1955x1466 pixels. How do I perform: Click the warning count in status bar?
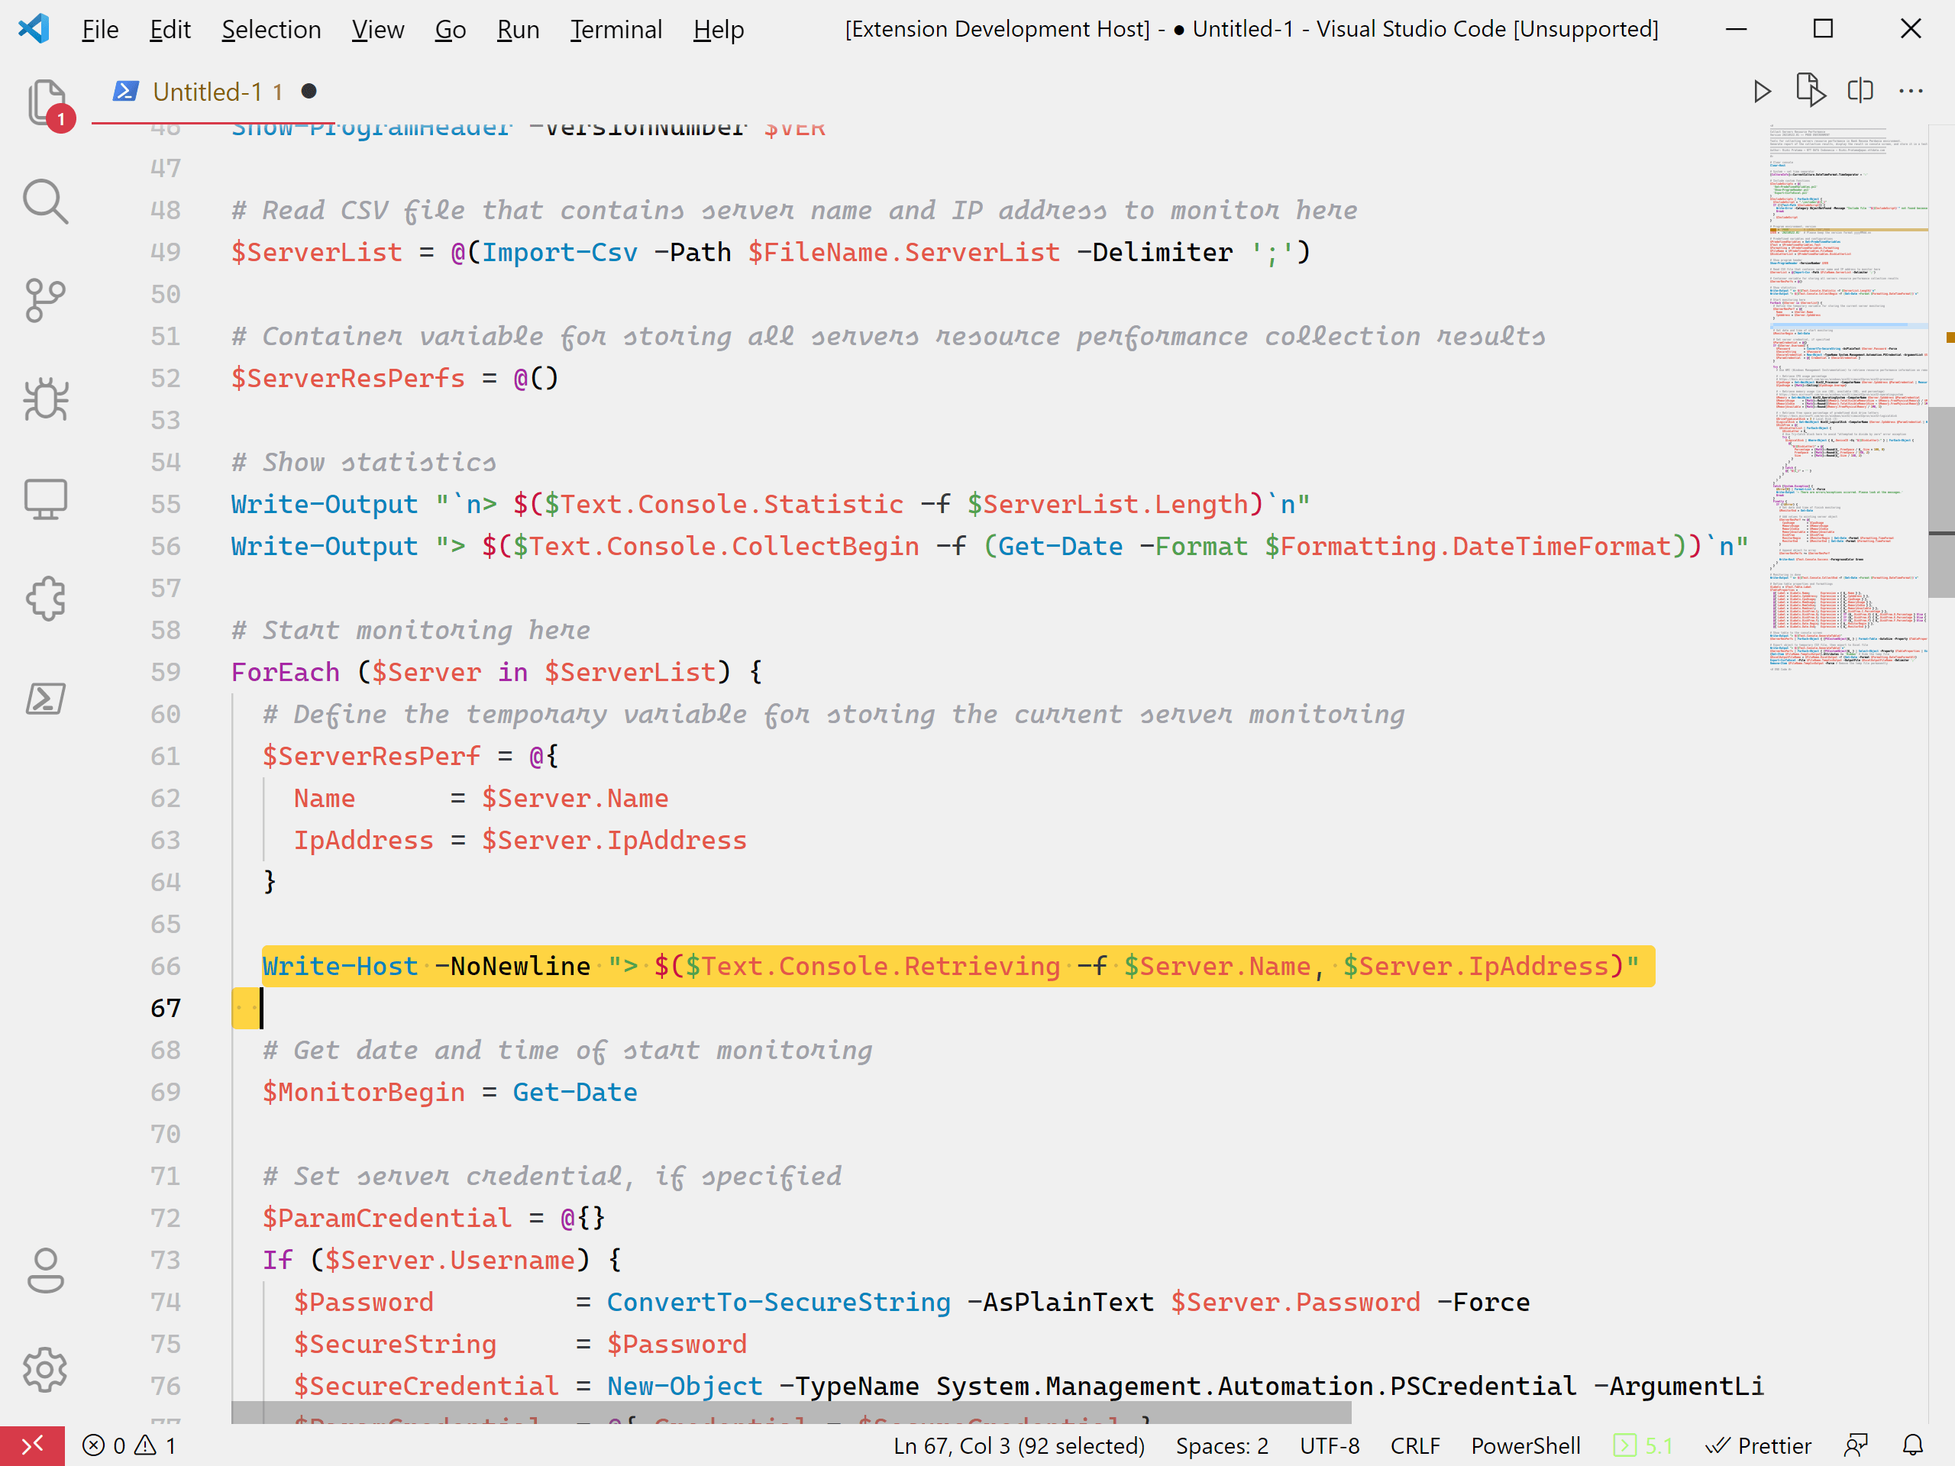coord(156,1445)
